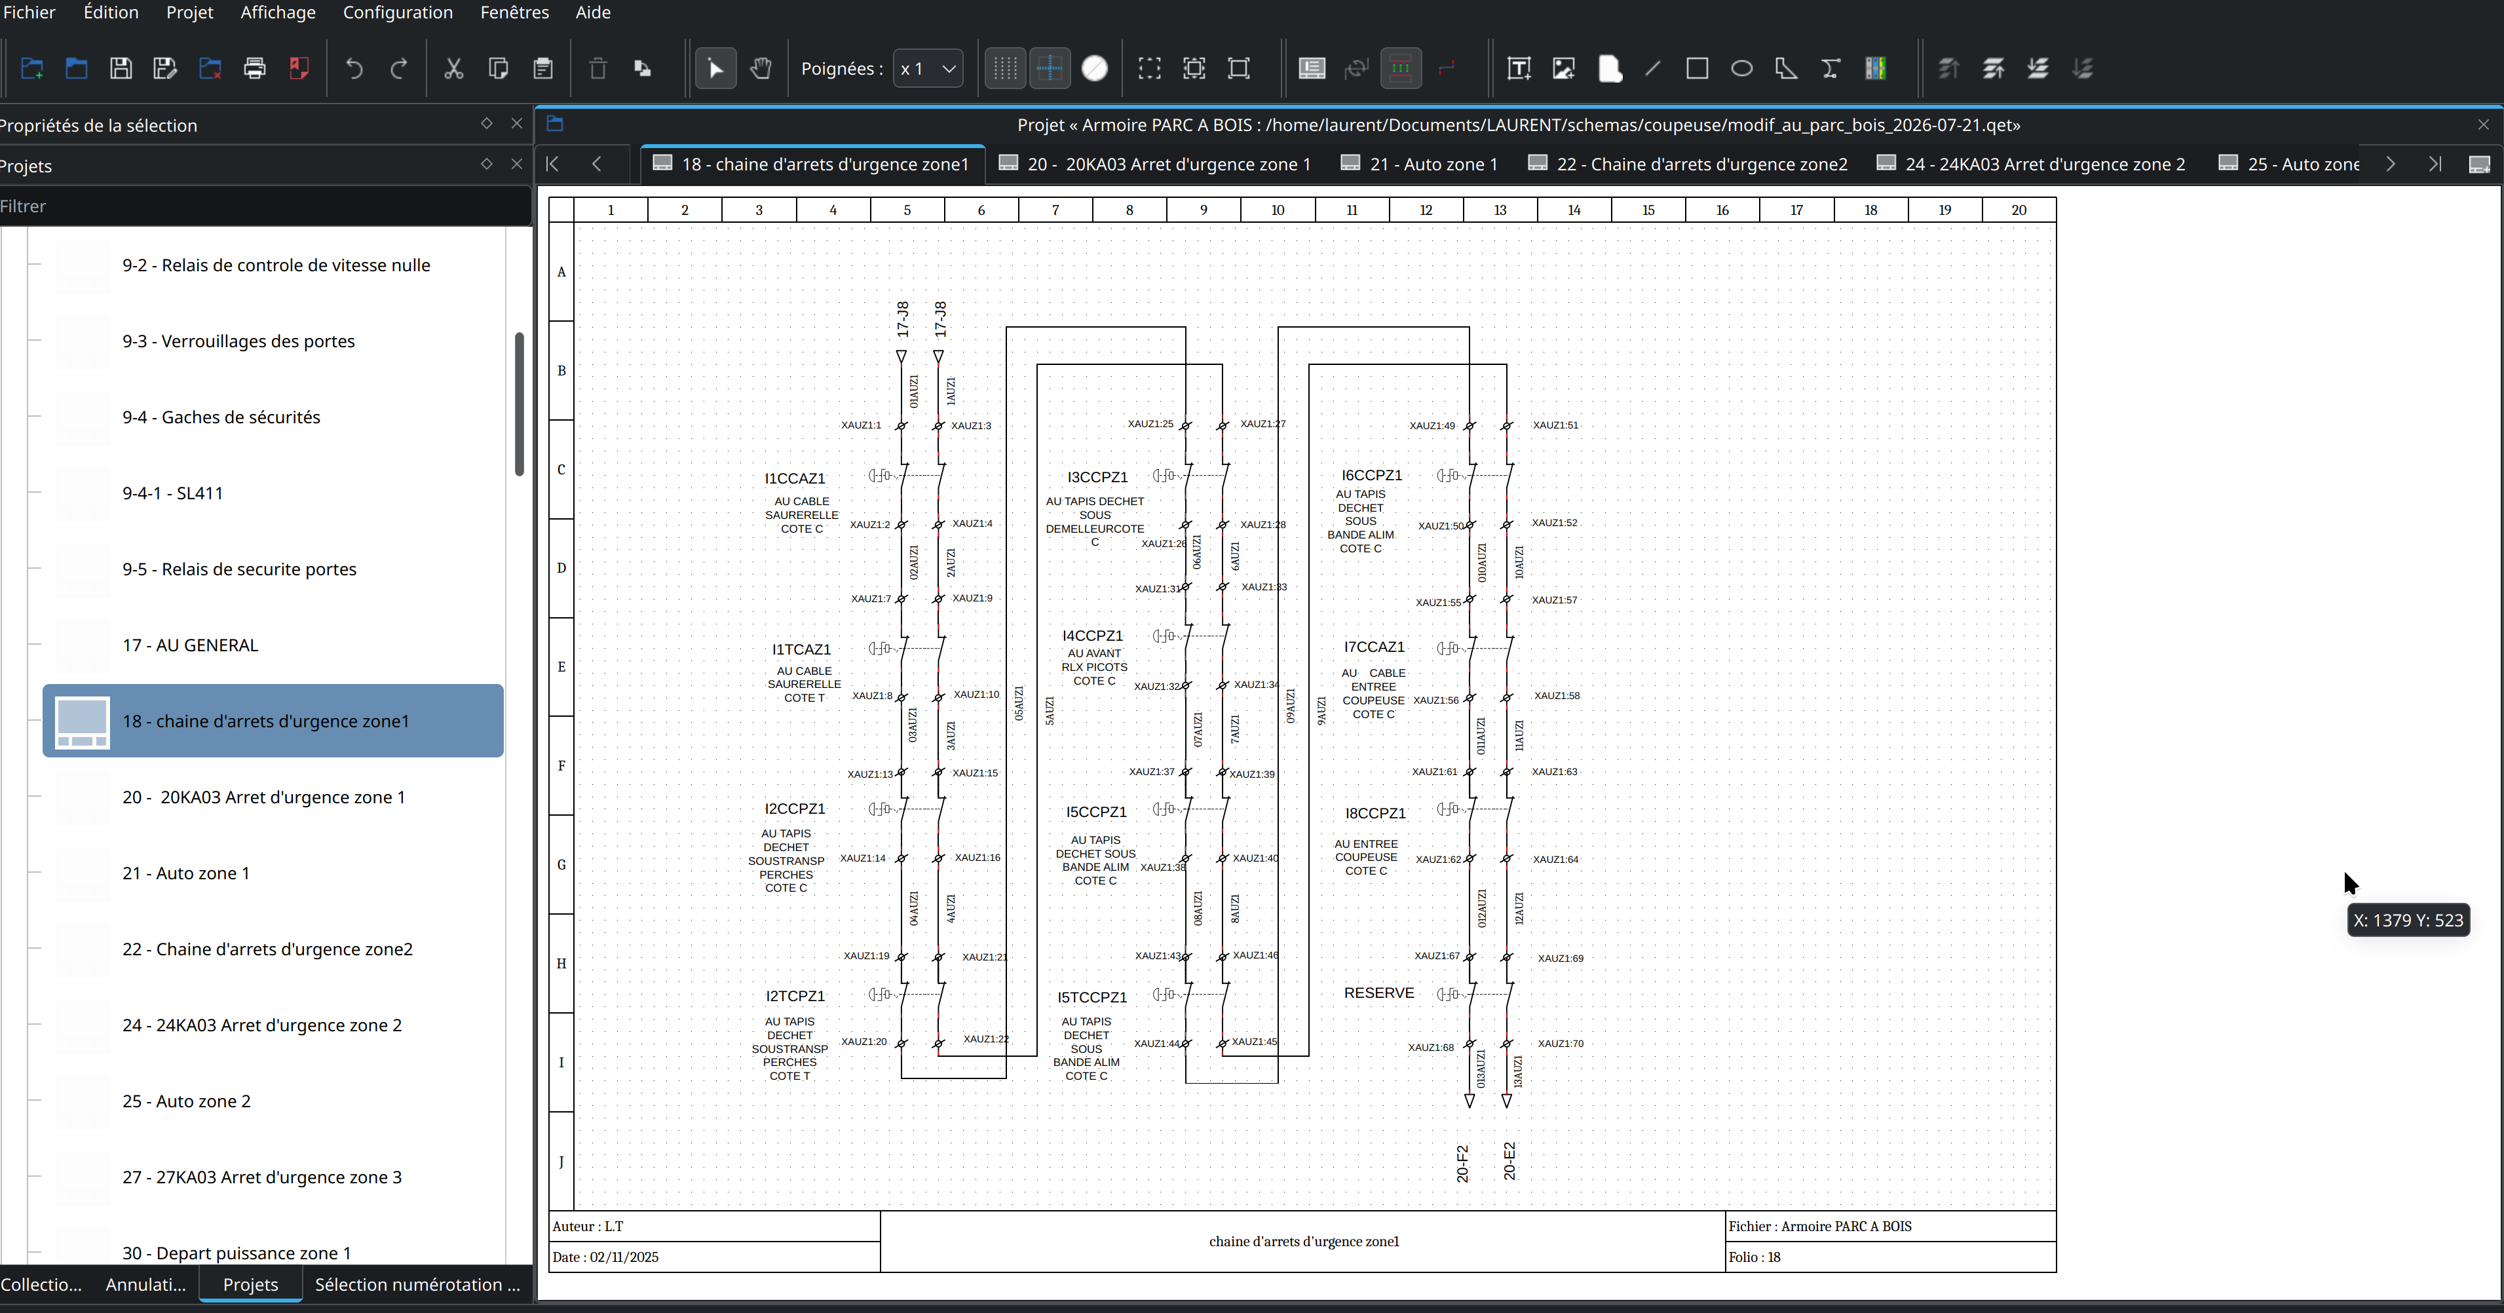Click the Filtrer input field
Image resolution: width=2504 pixels, height=1313 pixels.
tap(265, 206)
